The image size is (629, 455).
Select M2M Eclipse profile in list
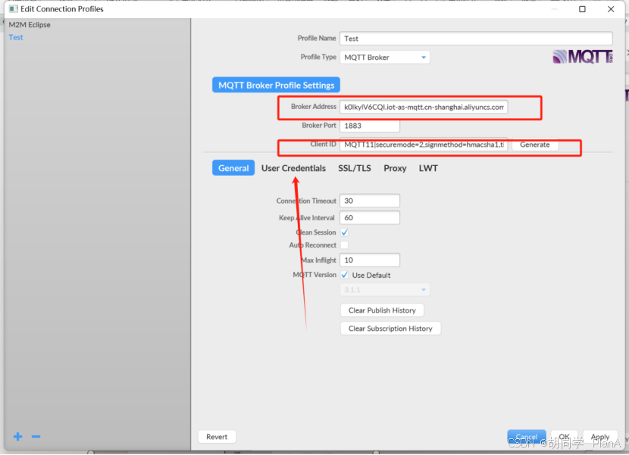pos(30,24)
